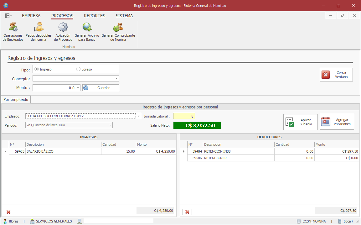Click the INGRESOS total C$ 4,250.00 footer
The width and height of the screenshot is (361, 225).
(x=155, y=211)
